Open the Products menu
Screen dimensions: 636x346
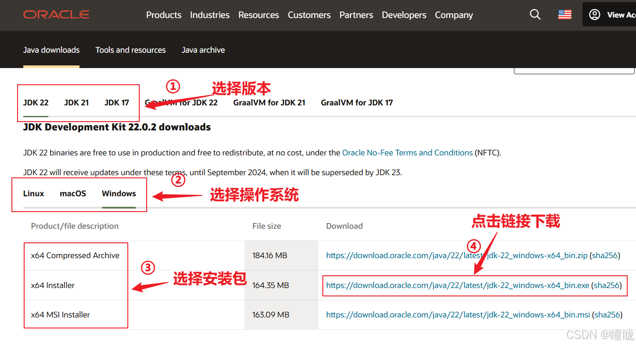click(164, 15)
